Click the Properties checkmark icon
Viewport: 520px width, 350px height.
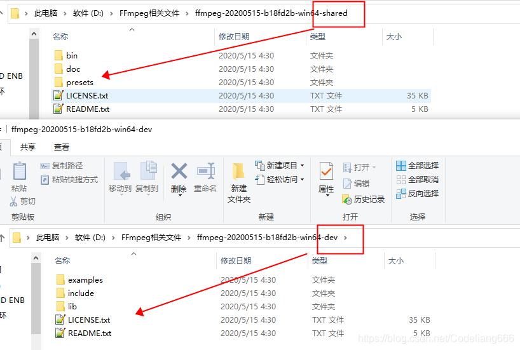point(326,172)
